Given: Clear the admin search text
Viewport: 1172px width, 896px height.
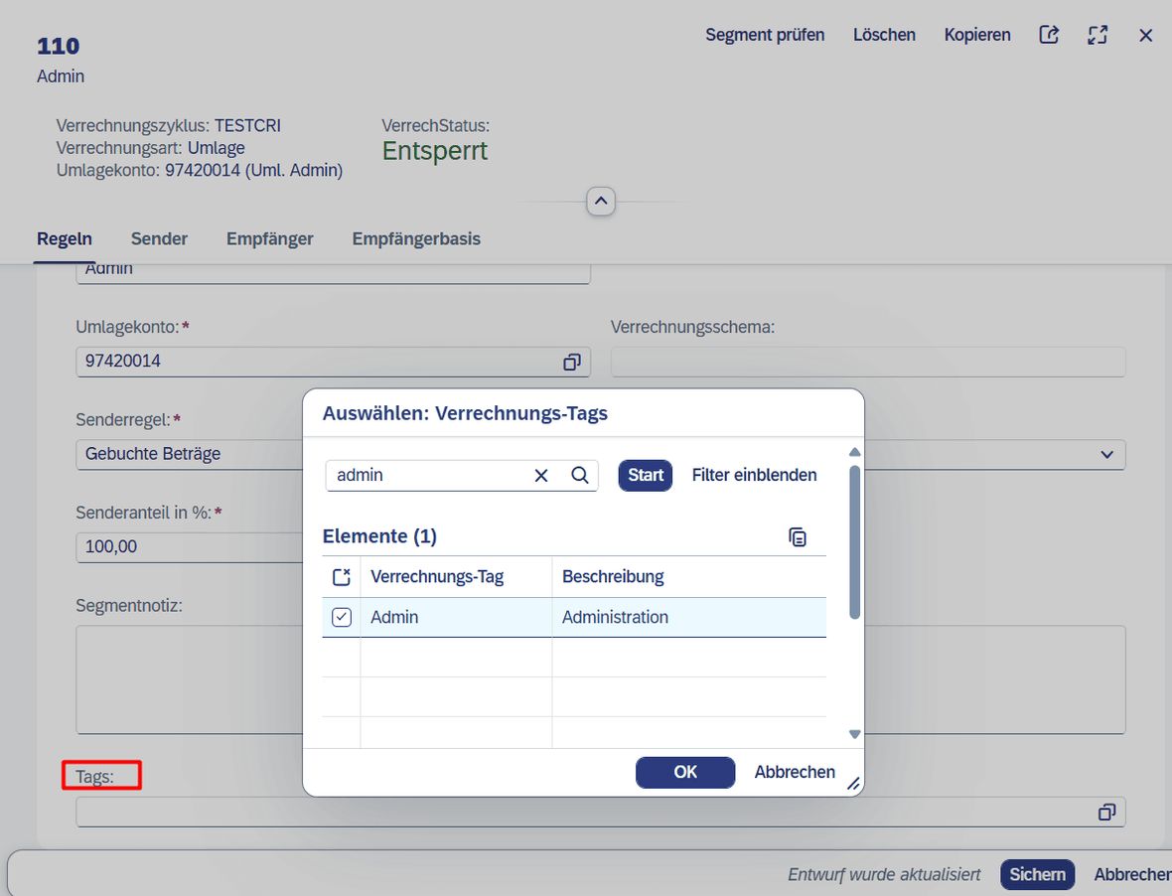Looking at the screenshot, I should 541,475.
